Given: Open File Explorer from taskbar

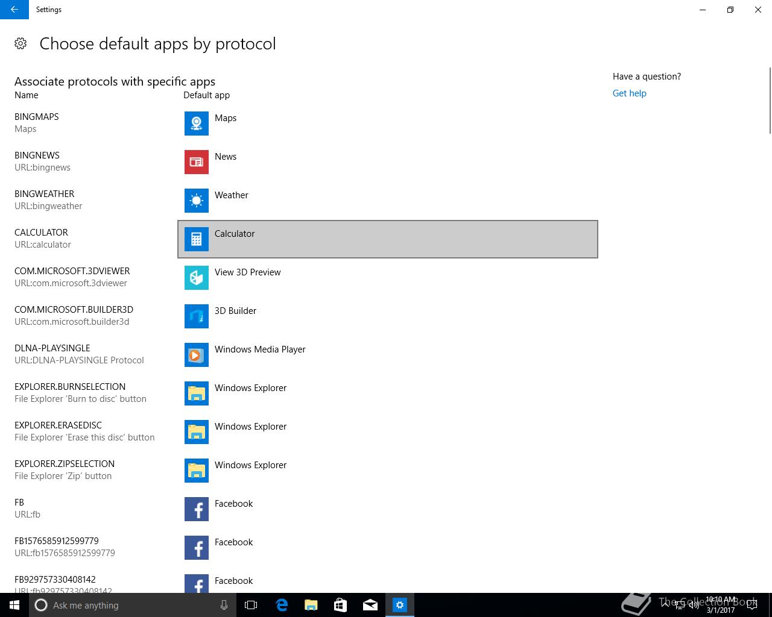Looking at the screenshot, I should (311, 605).
